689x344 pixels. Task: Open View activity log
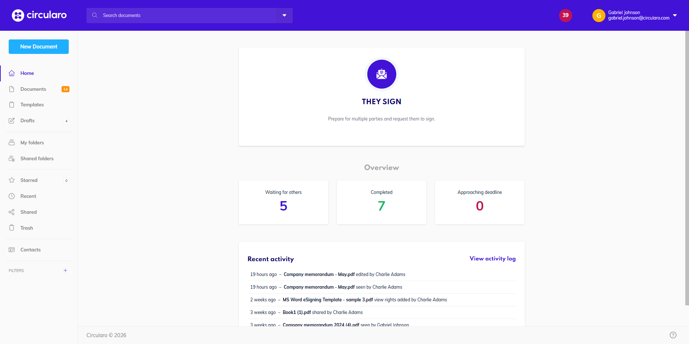pyautogui.click(x=492, y=259)
